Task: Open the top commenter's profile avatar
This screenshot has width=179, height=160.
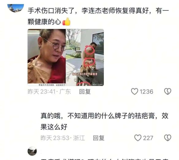Action: [16, 8]
